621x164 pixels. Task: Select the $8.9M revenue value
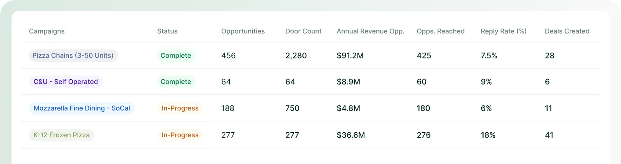pyautogui.click(x=349, y=82)
